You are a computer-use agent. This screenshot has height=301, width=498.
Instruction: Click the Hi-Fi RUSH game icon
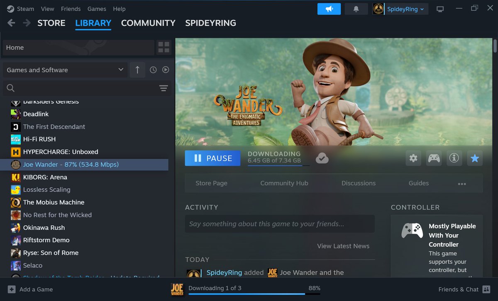(16, 139)
